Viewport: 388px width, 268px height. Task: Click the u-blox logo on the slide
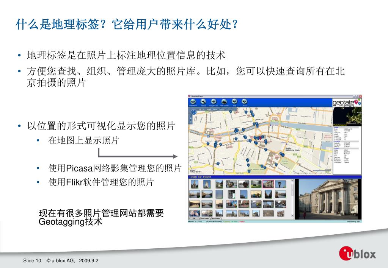click(357, 254)
